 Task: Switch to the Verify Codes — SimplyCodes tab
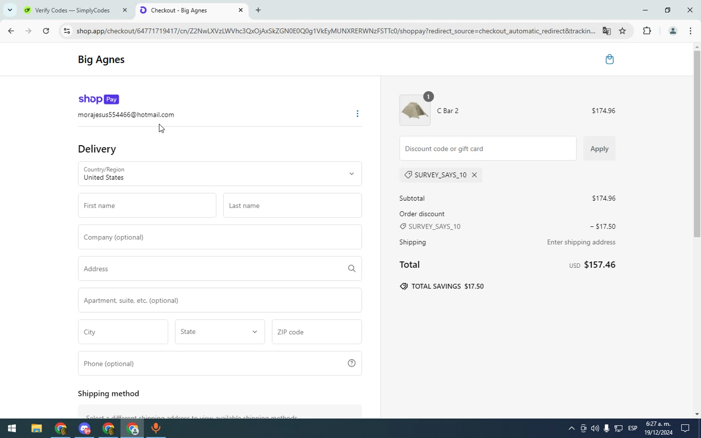72,10
